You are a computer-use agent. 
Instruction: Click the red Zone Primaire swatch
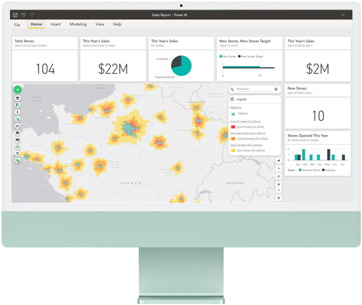pos(233,127)
